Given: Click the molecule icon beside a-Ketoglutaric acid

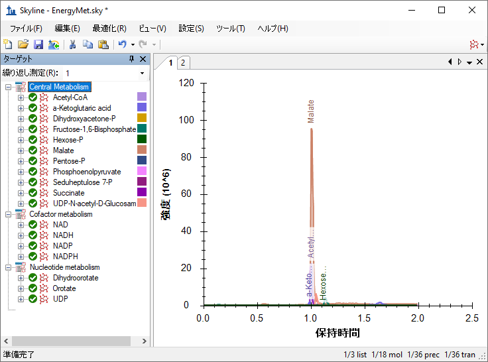Looking at the screenshot, I should coord(44,108).
